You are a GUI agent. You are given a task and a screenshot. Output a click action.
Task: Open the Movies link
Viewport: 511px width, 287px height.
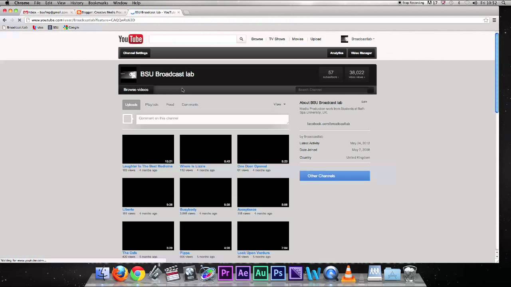[297, 39]
